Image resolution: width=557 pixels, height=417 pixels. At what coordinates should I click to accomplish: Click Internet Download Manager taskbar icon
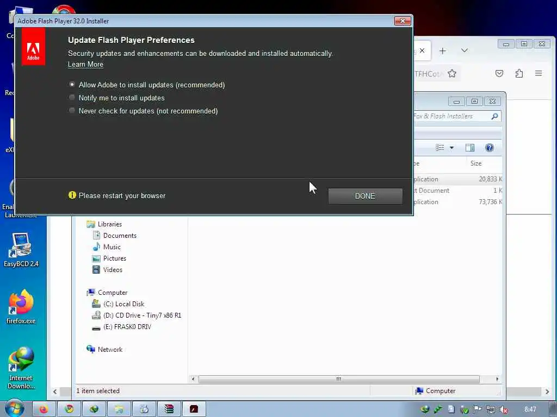(x=94, y=409)
